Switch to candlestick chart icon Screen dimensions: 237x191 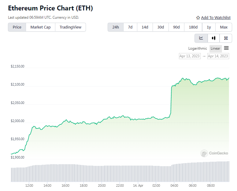[x=213, y=38]
